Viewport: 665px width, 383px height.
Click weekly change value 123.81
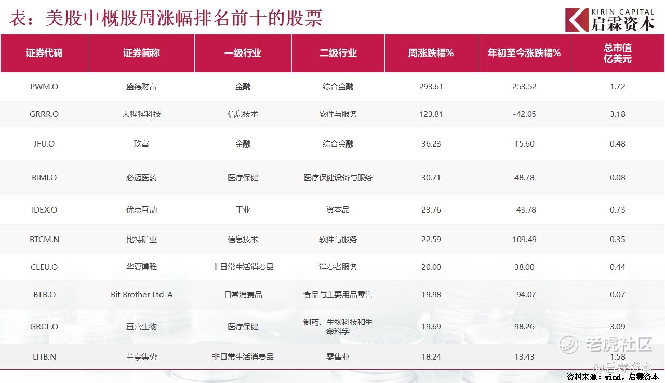(x=431, y=114)
